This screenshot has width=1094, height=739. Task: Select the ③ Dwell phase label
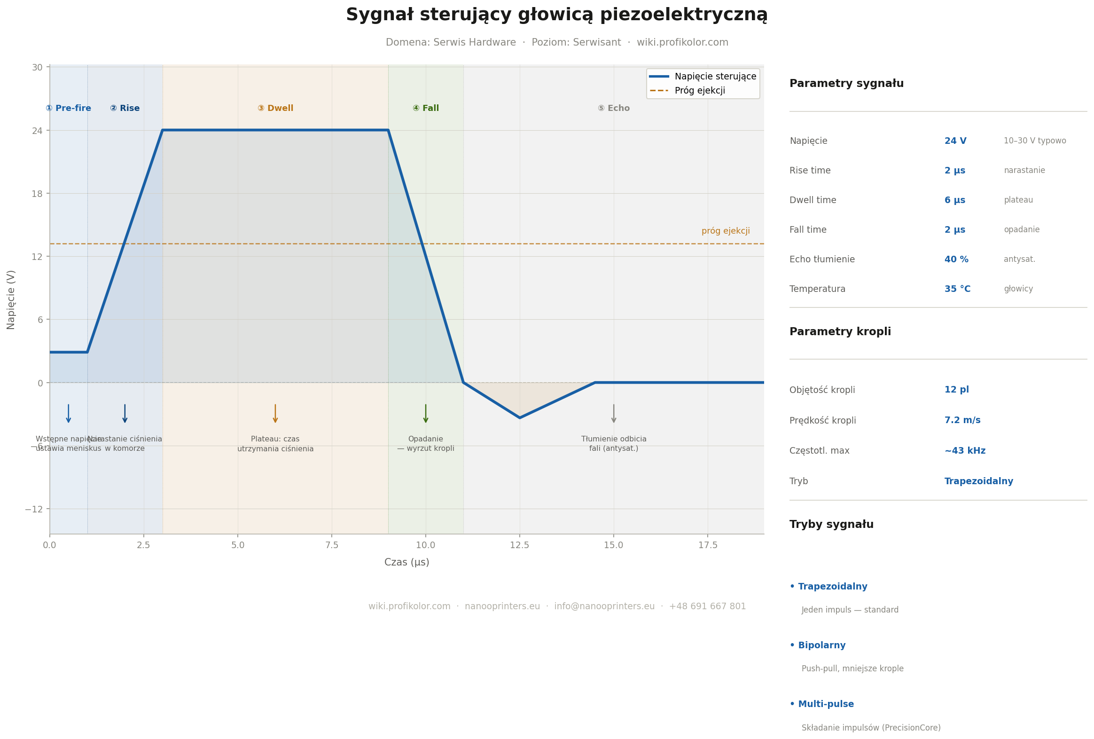pyautogui.click(x=275, y=108)
